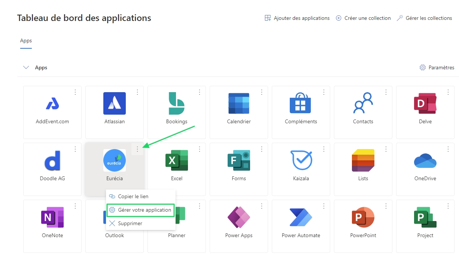This screenshot has height=254, width=459.
Task: Click Créer une collection
Action: (x=363, y=18)
